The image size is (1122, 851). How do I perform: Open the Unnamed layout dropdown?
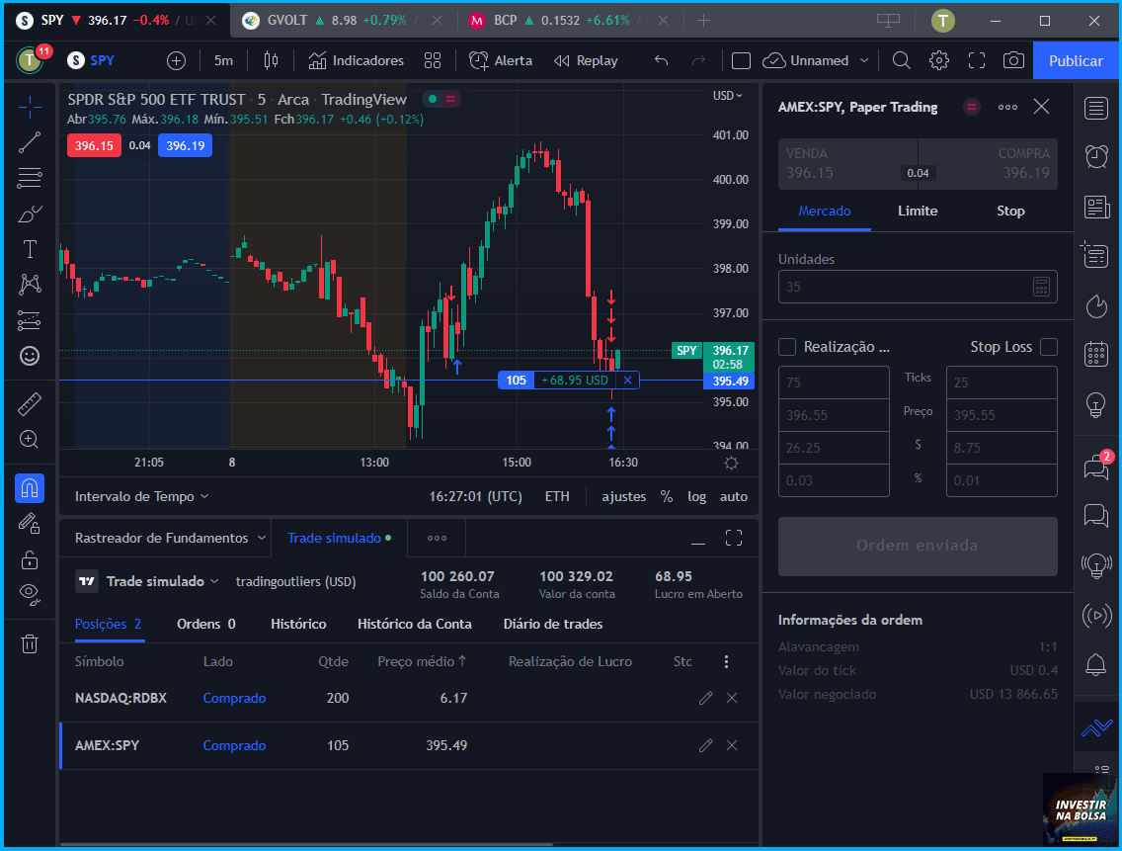point(817,61)
